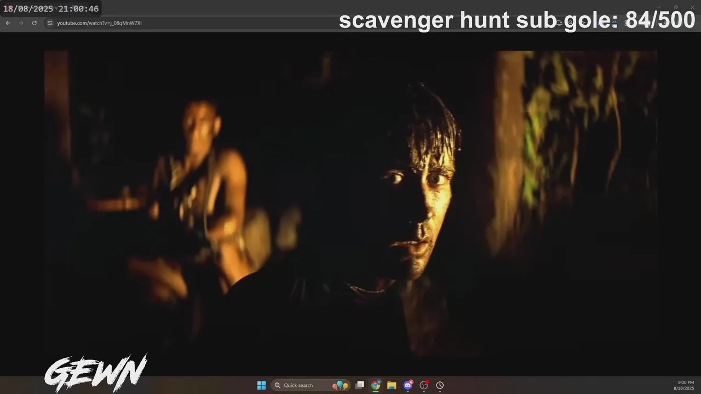Viewport: 701px width, 394px height.
Task: Open the Windows Start menu
Action: pos(262,385)
